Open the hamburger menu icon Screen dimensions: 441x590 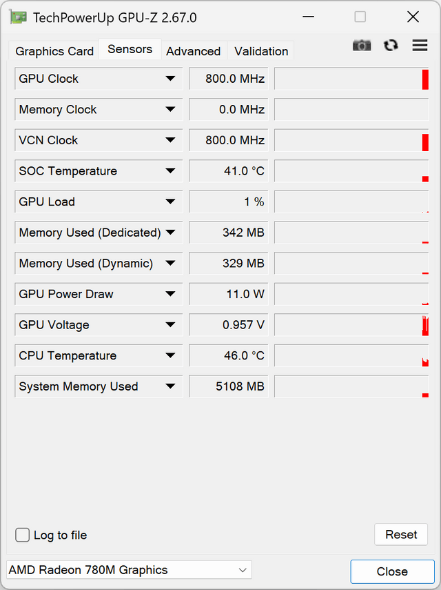(x=420, y=46)
